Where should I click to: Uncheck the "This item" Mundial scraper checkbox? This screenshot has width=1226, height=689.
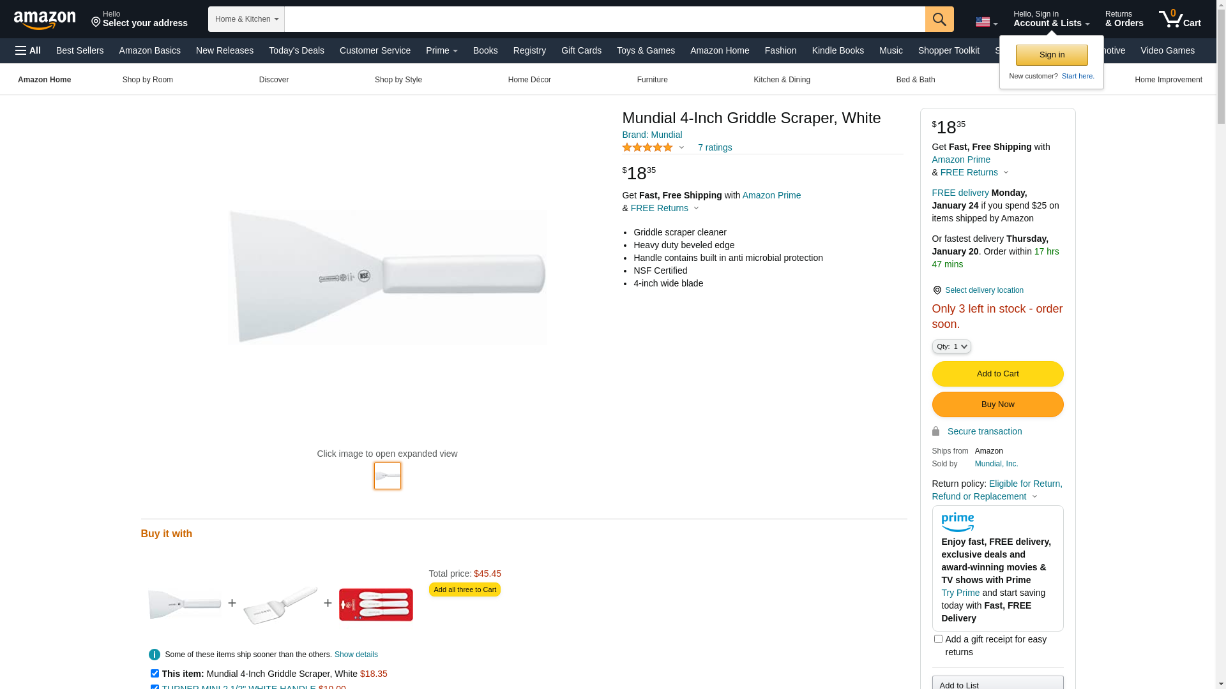[155, 673]
